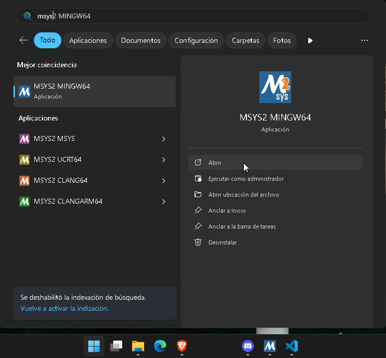Viewport: 386px width, 358px height.
Task: Click the pin icon for taskbar pinning
Action: coord(198,226)
